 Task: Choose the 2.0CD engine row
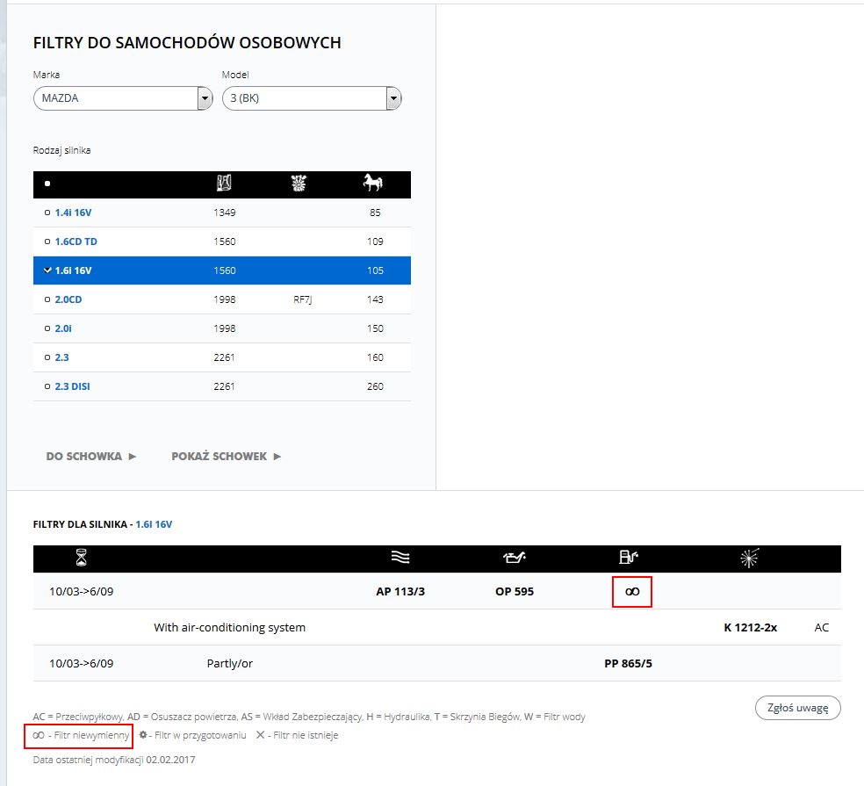[68, 299]
